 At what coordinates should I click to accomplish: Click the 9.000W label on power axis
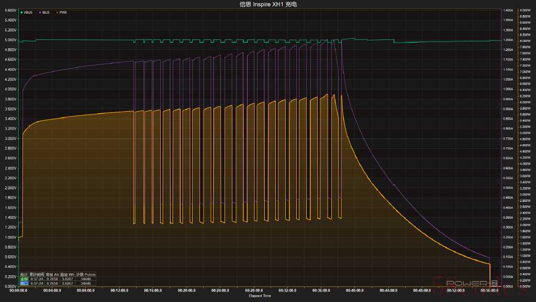tap(524, 10)
